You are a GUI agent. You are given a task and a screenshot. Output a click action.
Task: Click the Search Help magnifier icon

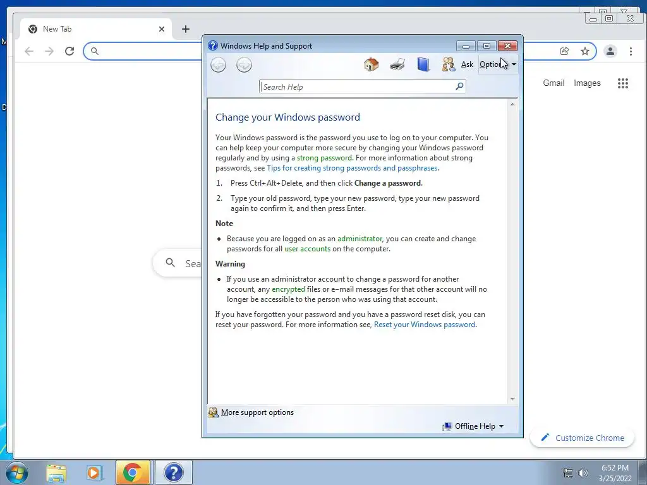tap(459, 86)
